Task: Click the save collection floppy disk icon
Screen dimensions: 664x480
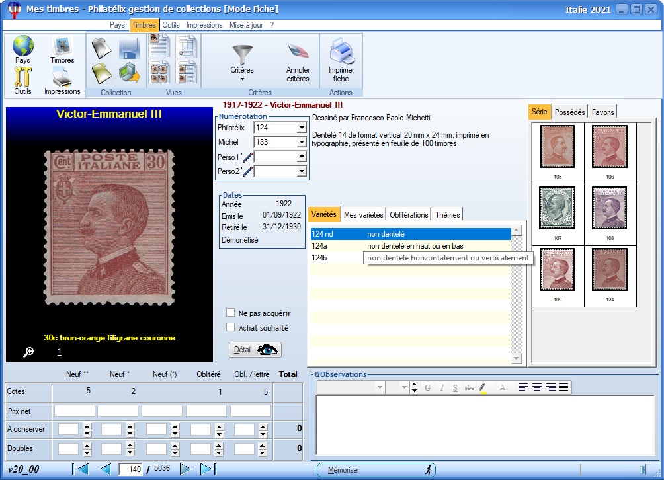Action: pos(130,48)
